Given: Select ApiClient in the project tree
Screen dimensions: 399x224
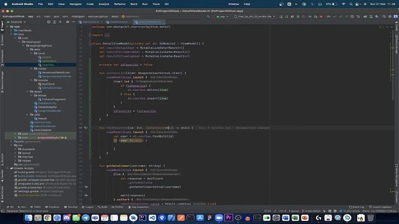Looking at the screenshot, I should tap(48, 84).
